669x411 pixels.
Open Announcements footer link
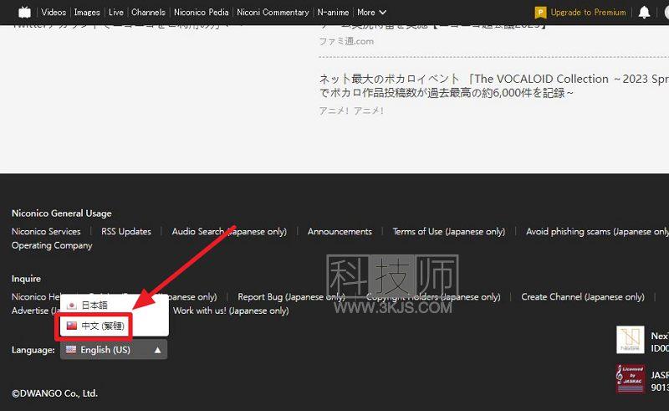click(340, 232)
